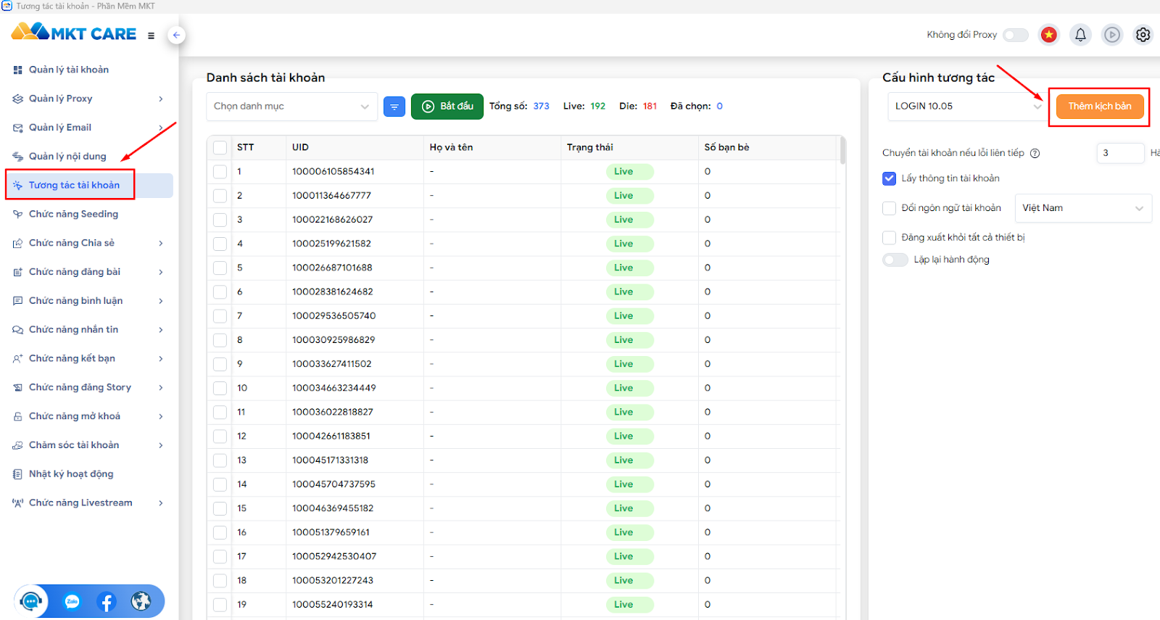Click the Quản lý Email envelope icon
The height and width of the screenshot is (620, 1160).
pyautogui.click(x=17, y=128)
